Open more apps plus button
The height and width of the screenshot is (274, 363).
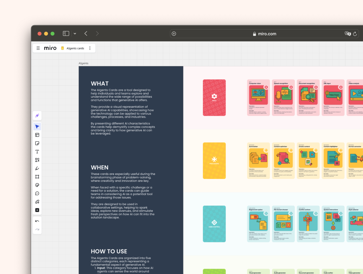37,210
